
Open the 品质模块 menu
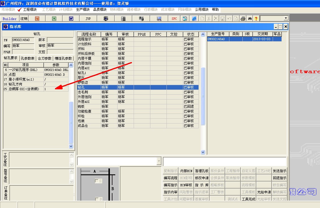pos(100,10)
